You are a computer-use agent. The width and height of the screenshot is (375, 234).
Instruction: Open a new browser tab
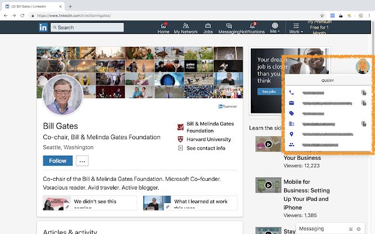coord(70,6)
